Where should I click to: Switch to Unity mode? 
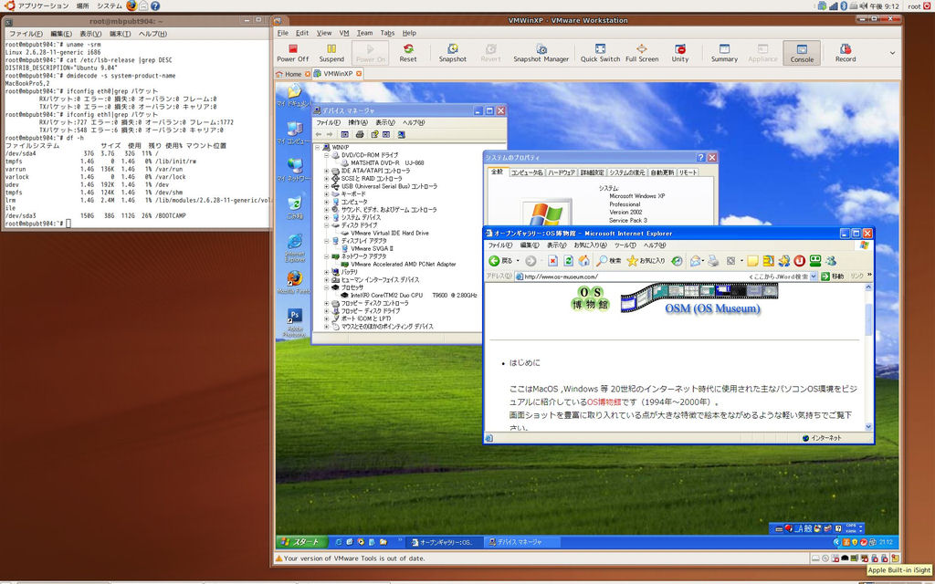pos(679,53)
